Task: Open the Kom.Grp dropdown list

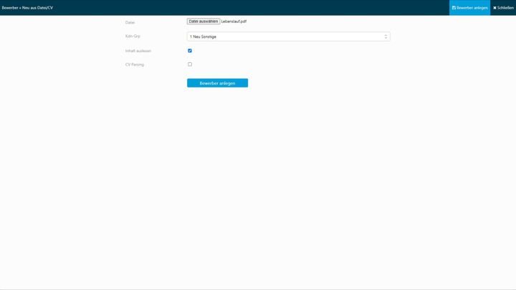Action: pos(288,37)
